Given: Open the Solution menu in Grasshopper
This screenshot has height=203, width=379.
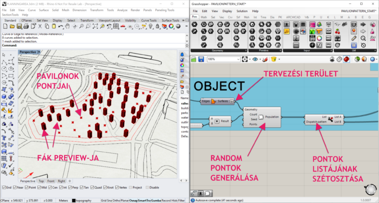Looking at the screenshot, I should click(242, 11).
